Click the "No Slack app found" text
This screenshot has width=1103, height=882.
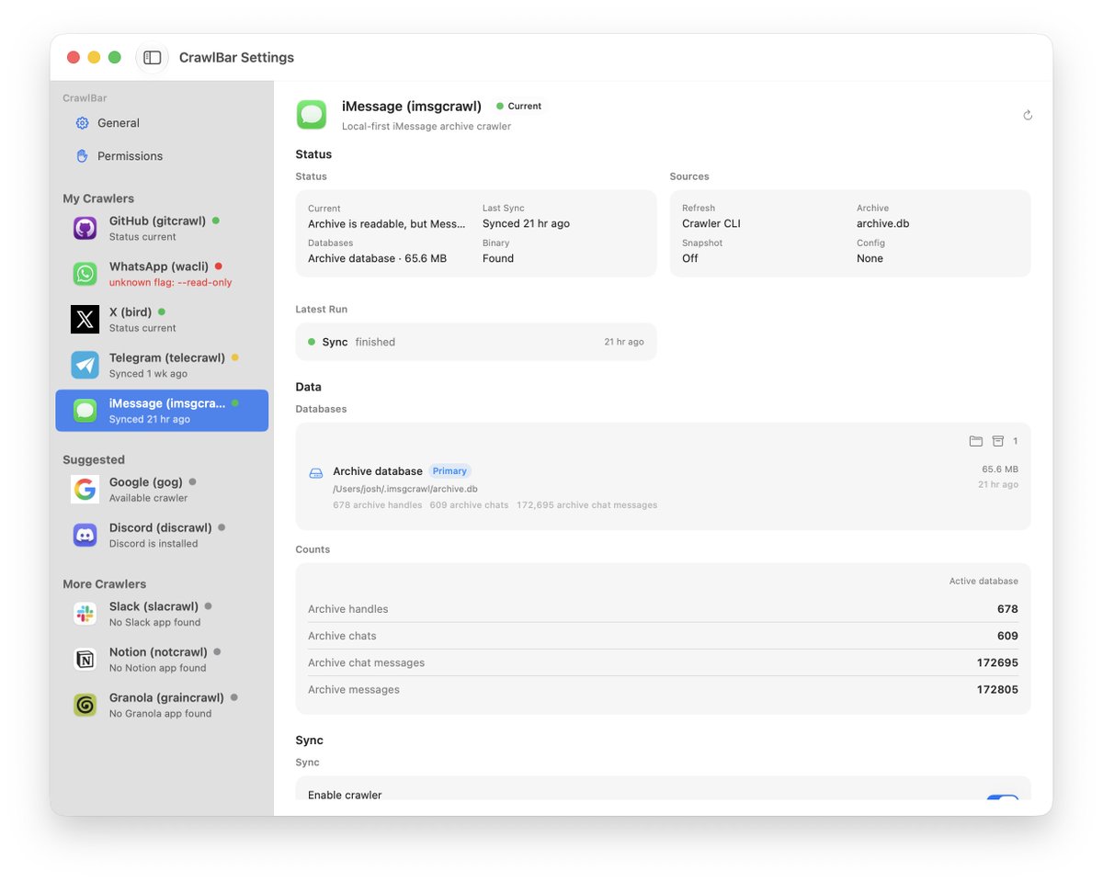pos(155,622)
